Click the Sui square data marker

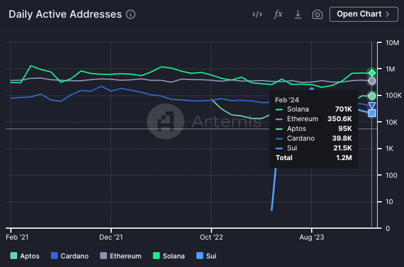(x=372, y=113)
